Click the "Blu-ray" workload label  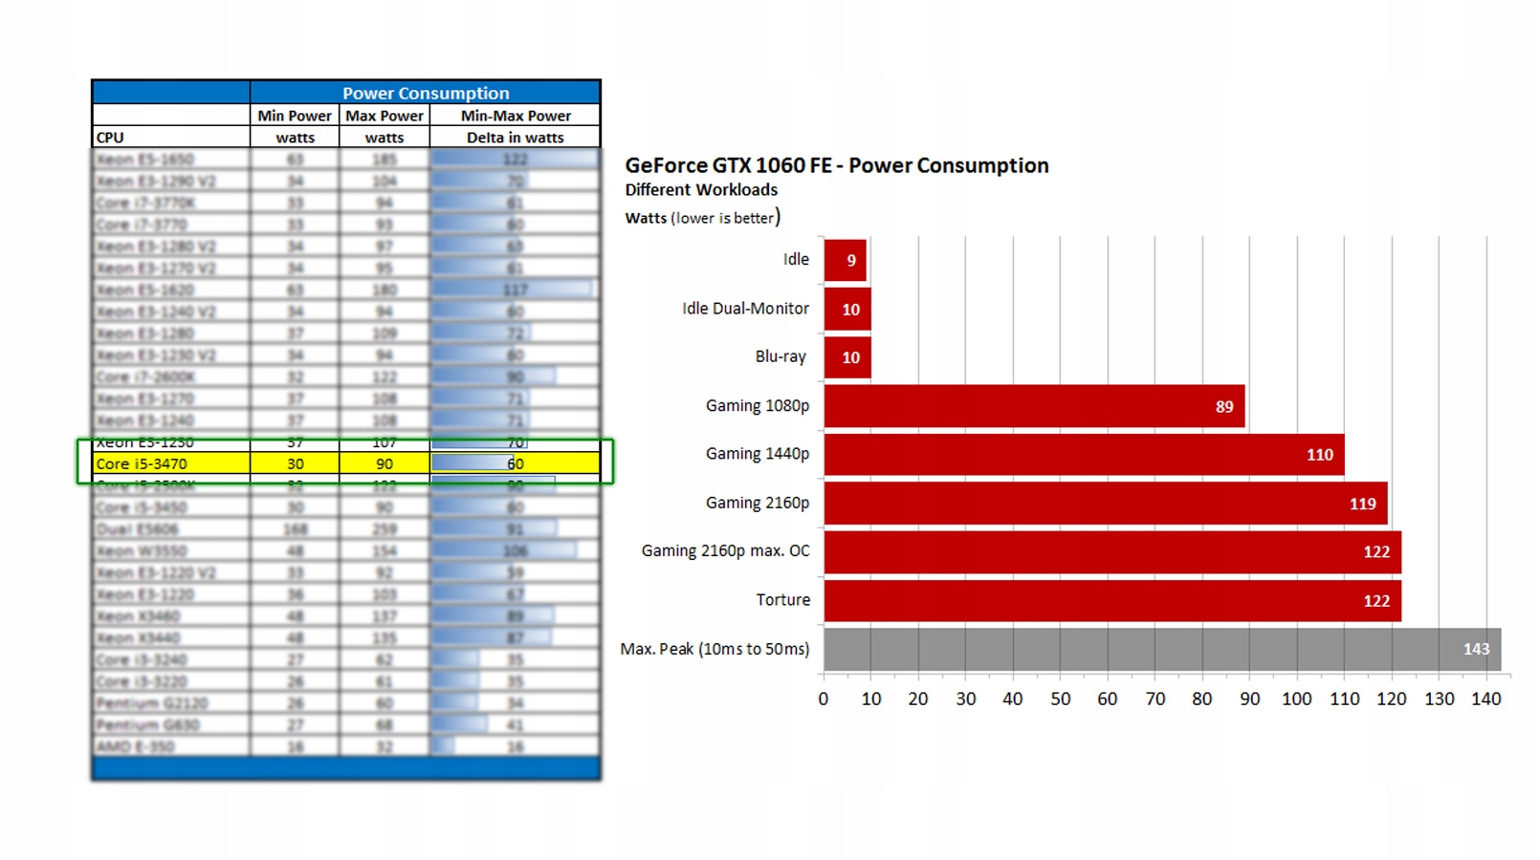tap(781, 356)
